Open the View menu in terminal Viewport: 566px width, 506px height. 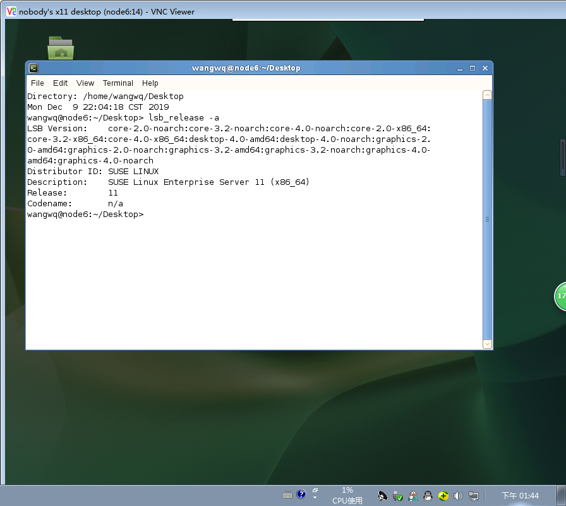[x=85, y=83]
